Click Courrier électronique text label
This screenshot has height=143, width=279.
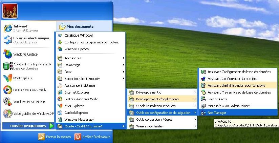31,38
